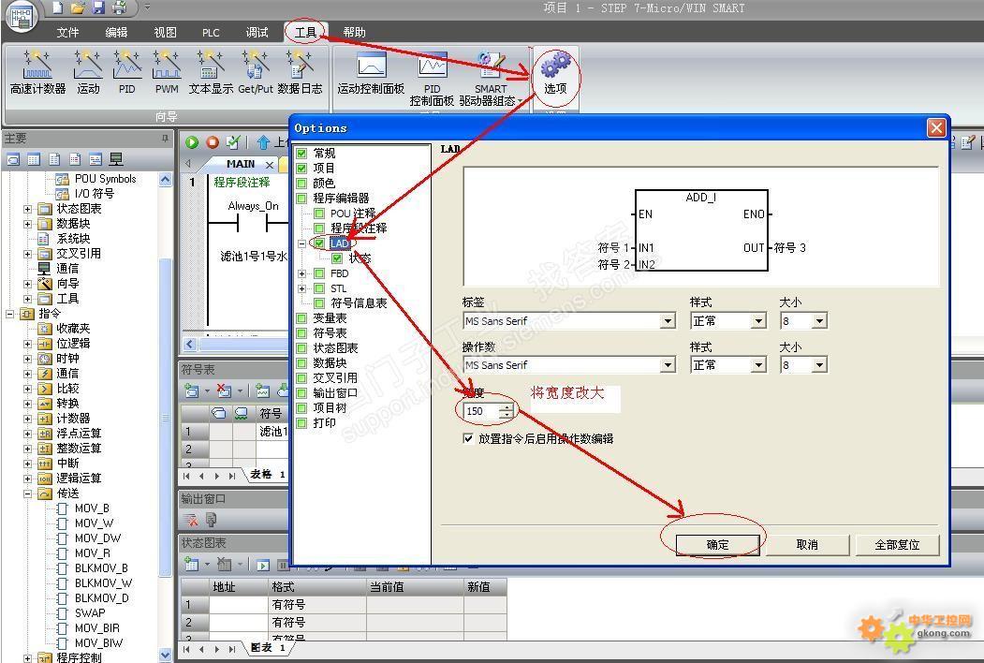This screenshot has height=663, width=984.
Task: Open the 视图 menu tab
Action: [165, 32]
